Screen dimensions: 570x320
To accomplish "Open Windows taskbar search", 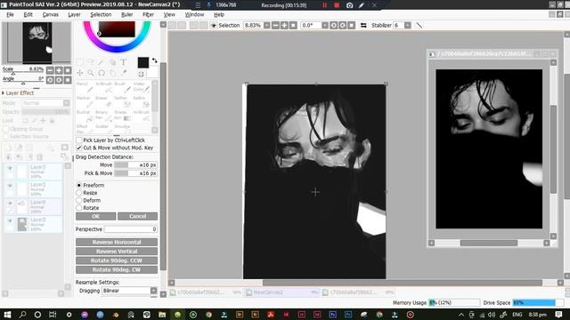I will point(22,315).
